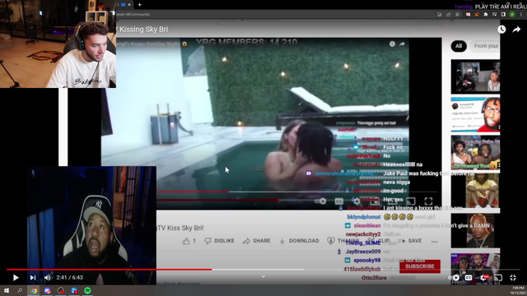Exit full screen using the bottom-right icon
Image resolution: width=527 pixels, height=296 pixels.
tap(512, 278)
